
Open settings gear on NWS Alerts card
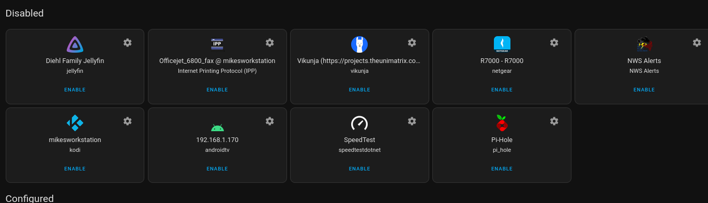pyautogui.click(x=696, y=42)
